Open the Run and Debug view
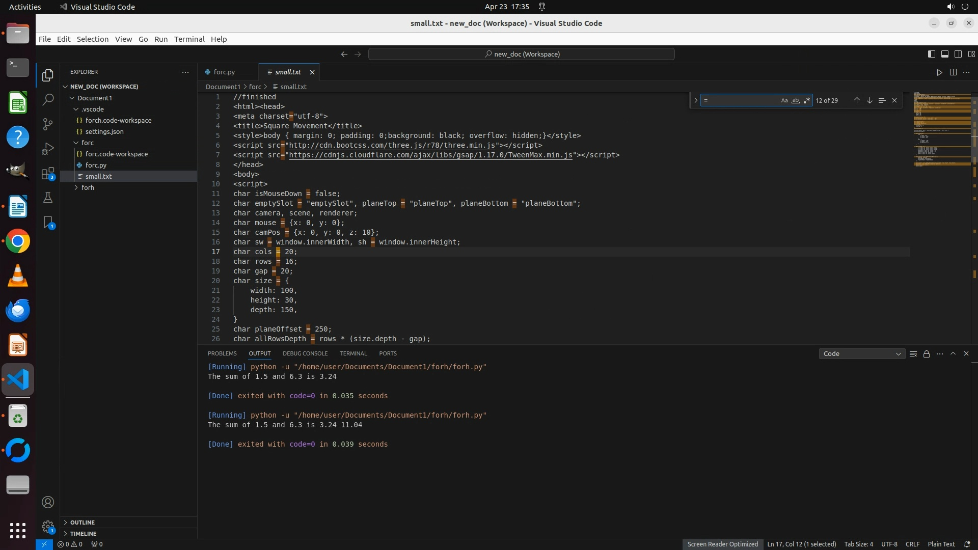The width and height of the screenshot is (978, 550). tap(48, 149)
